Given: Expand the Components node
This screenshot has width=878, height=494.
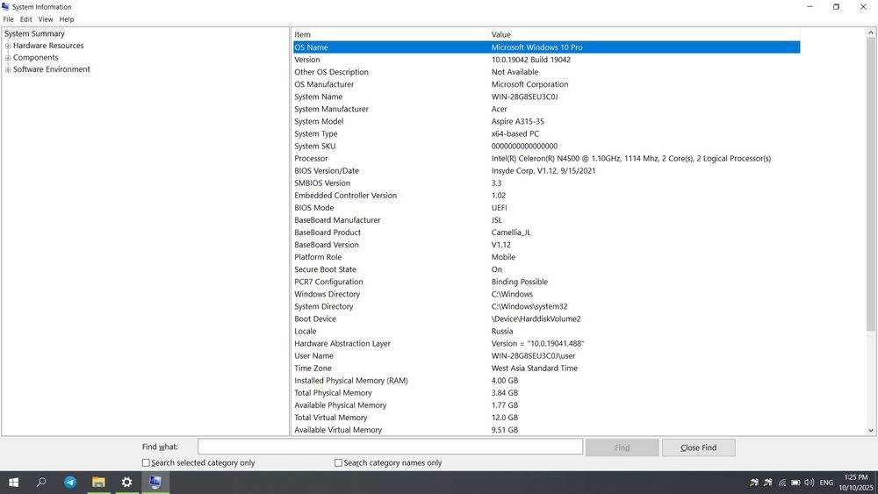Looking at the screenshot, I should pyautogui.click(x=8, y=58).
